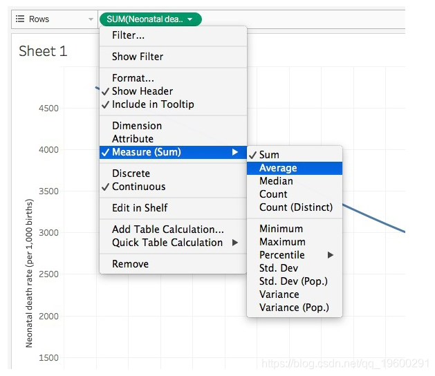Screen dimensions: 435x376
Task: Click the Neonatal death rate axis label
Action: coord(30,273)
